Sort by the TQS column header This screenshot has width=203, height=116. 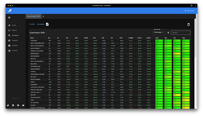[x=166, y=38]
